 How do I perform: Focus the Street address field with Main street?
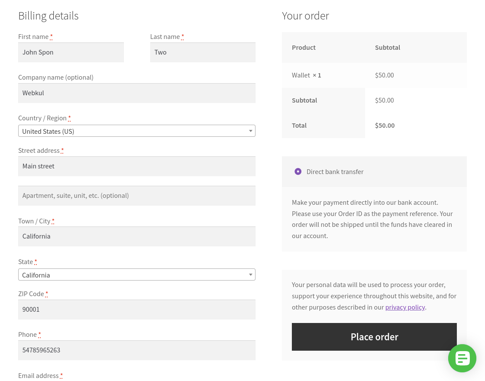[x=136, y=166]
